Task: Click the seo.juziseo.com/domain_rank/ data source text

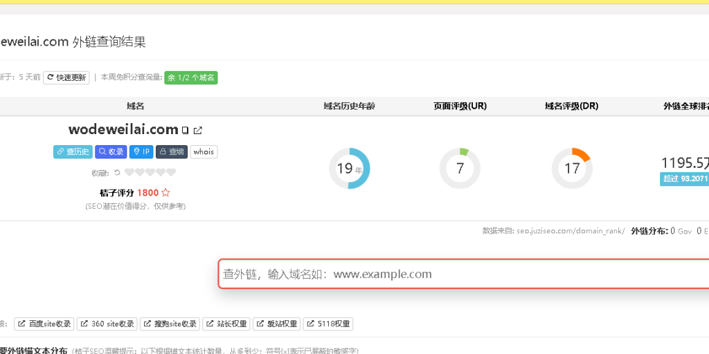Action: point(571,231)
